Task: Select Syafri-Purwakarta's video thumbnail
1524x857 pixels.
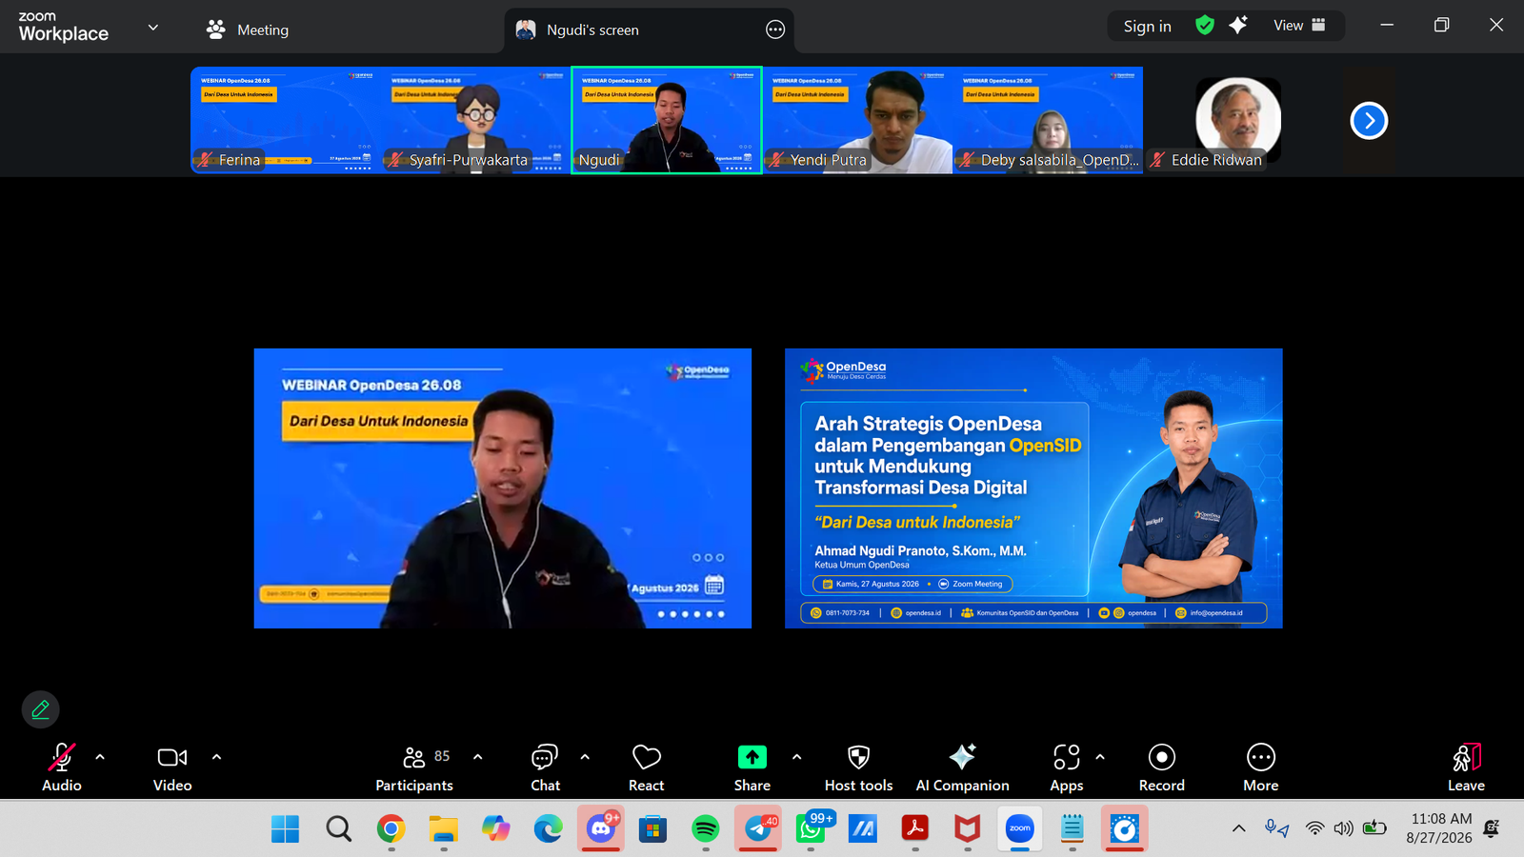Action: (476, 120)
